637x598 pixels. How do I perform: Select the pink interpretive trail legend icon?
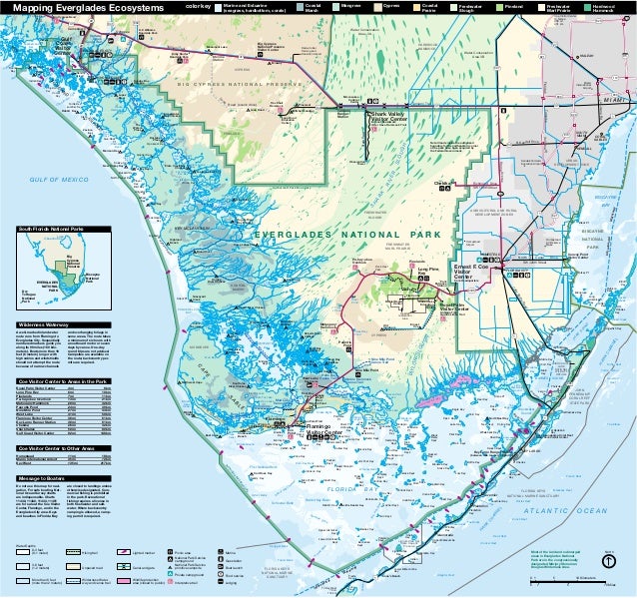point(170,582)
